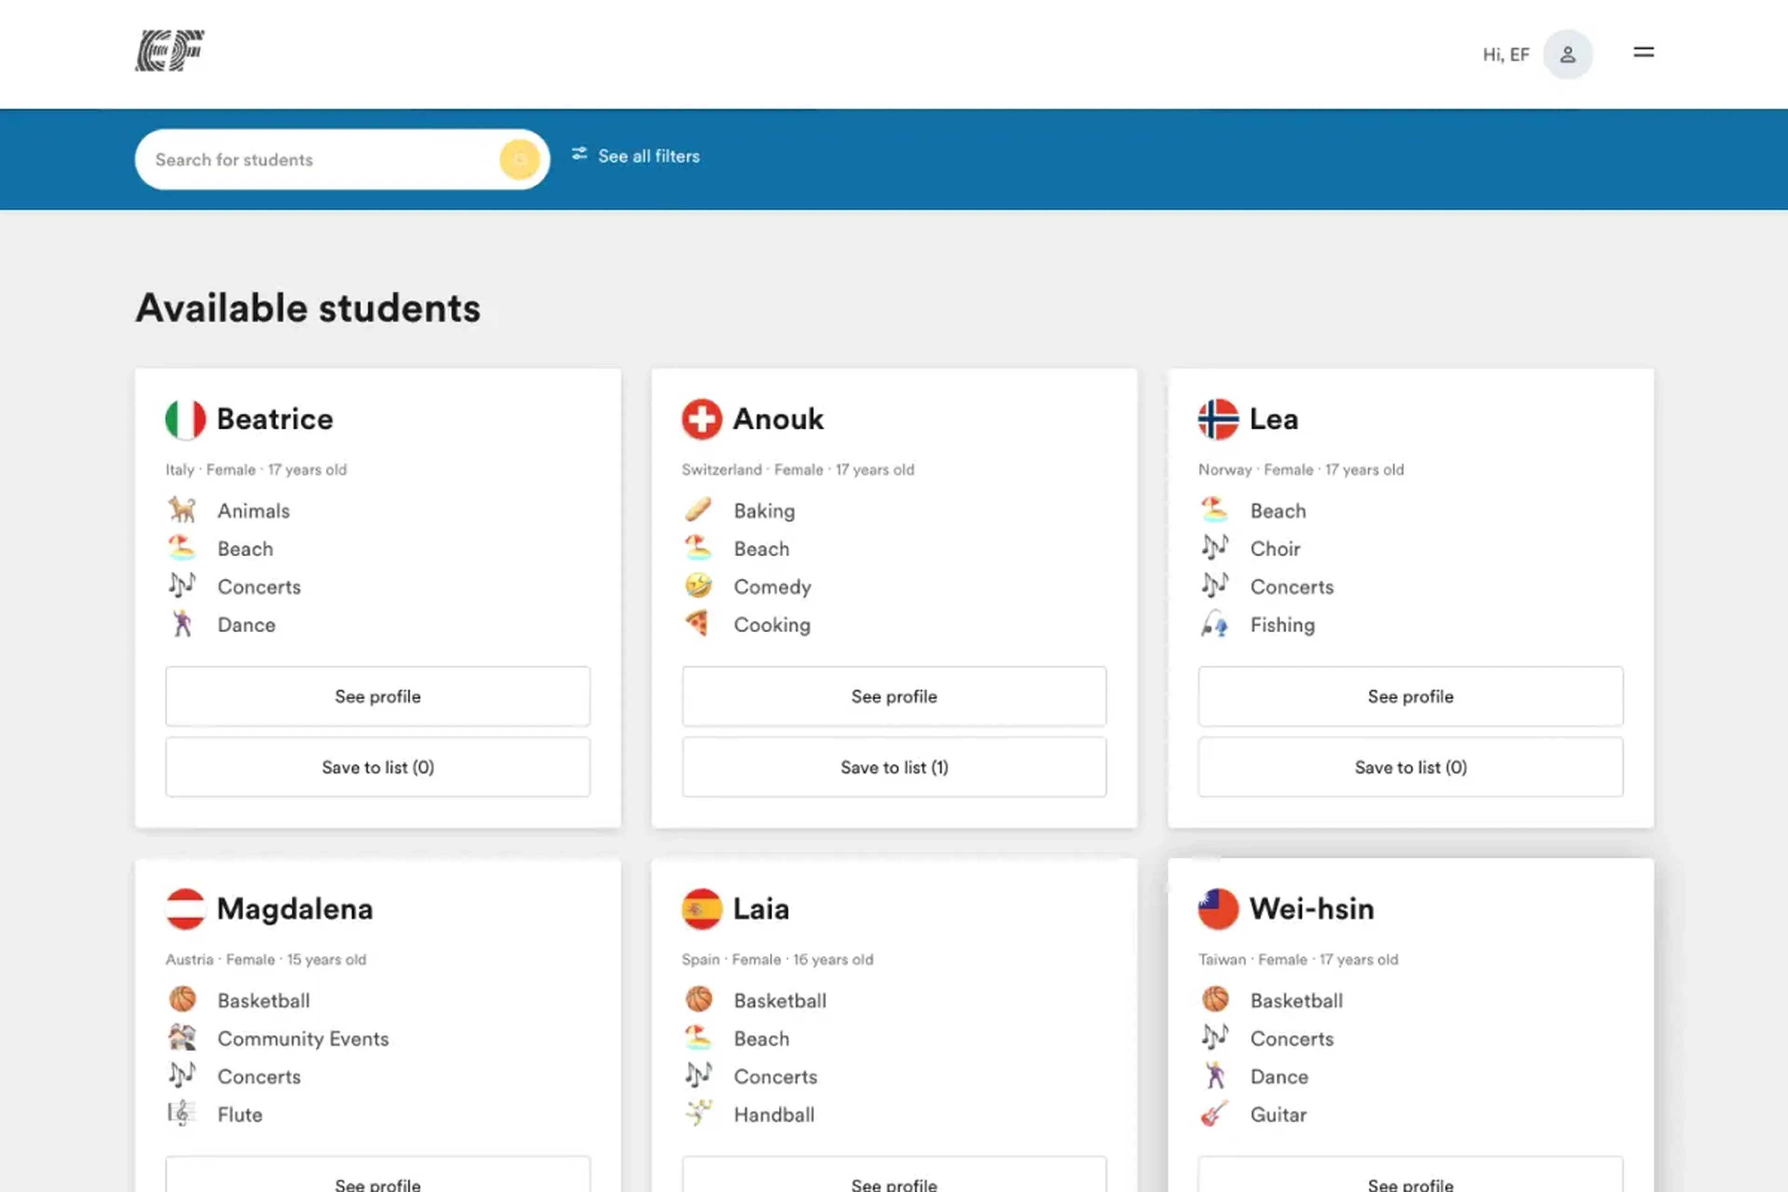Toggle Save to list for Anouk

pyautogui.click(x=894, y=767)
